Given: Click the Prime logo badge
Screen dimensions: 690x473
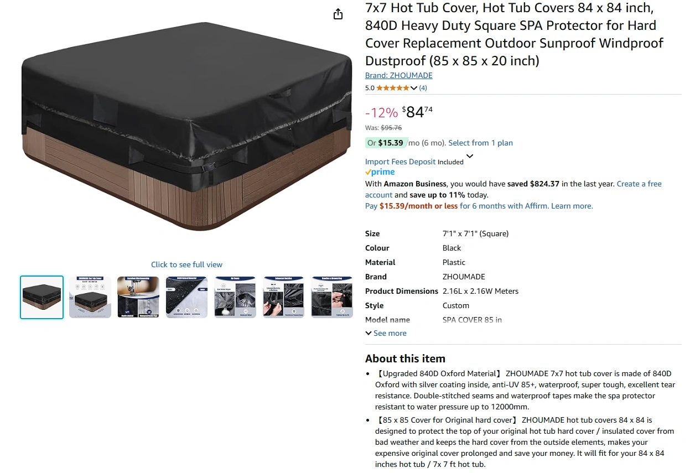Looking at the screenshot, I should tap(380, 172).
